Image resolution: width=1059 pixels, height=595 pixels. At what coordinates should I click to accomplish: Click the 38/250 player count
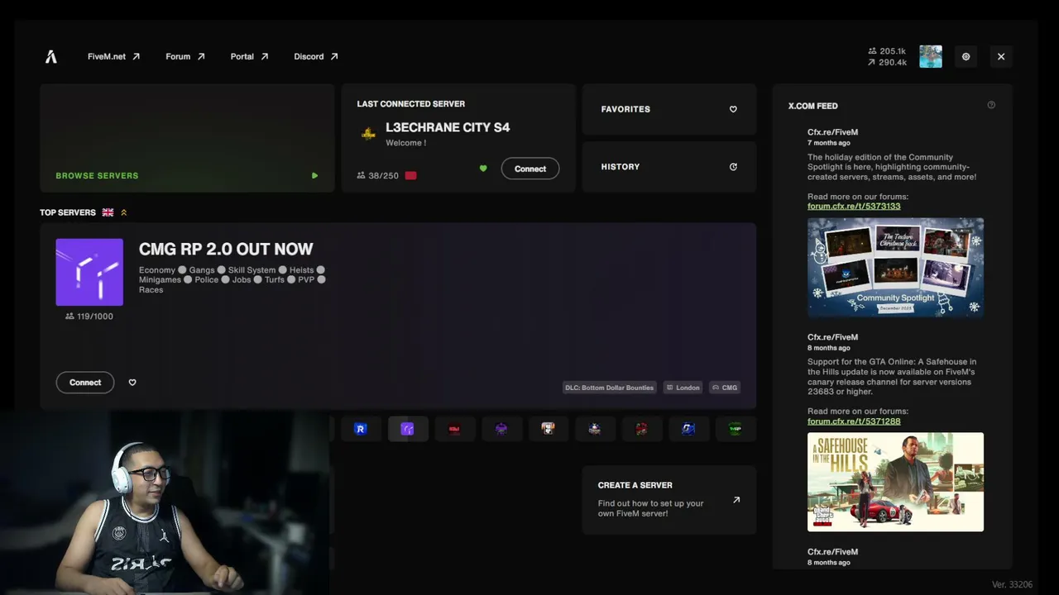378,175
